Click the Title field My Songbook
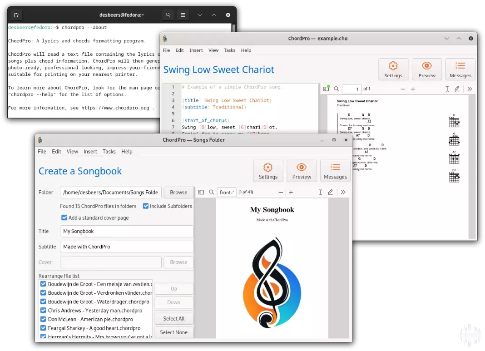 pos(127,231)
